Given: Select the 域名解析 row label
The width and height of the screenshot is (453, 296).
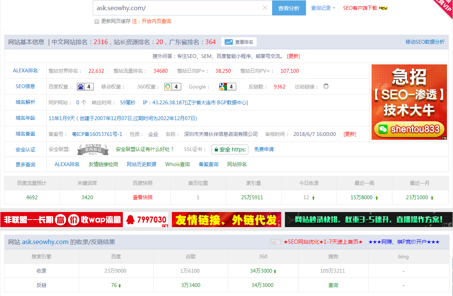Looking at the screenshot, I should 25,102.
